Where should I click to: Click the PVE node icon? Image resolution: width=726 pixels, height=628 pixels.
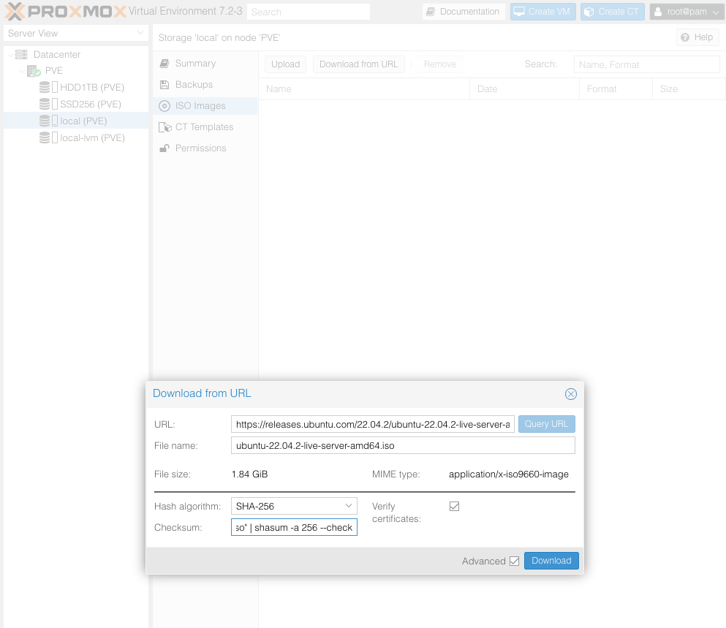(x=34, y=71)
